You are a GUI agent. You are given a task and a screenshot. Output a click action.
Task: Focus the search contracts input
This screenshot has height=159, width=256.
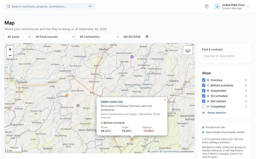(x=50, y=7)
